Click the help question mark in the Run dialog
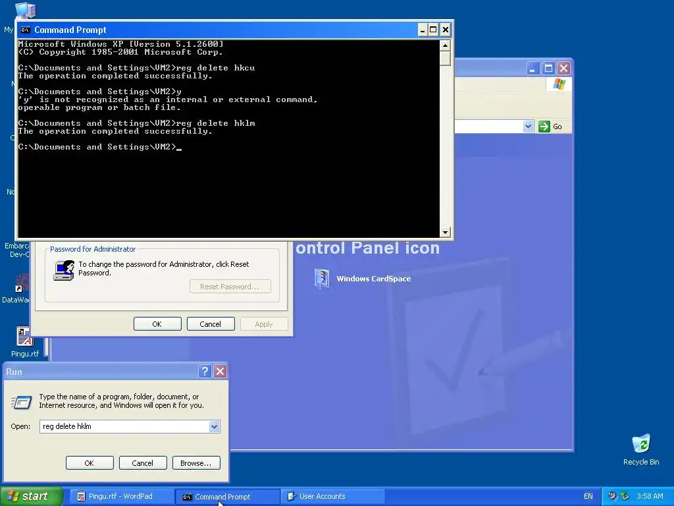The image size is (674, 506). click(x=205, y=372)
